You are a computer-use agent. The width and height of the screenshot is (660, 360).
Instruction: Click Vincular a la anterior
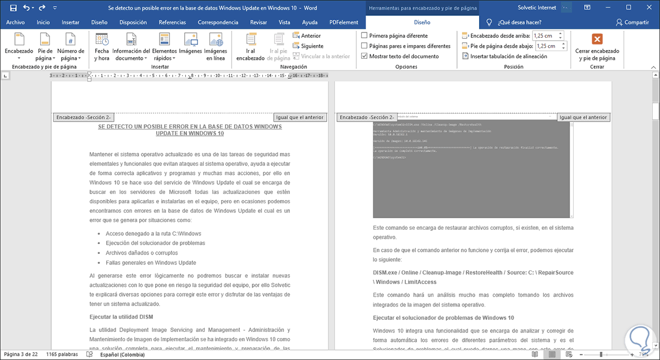[x=321, y=56]
